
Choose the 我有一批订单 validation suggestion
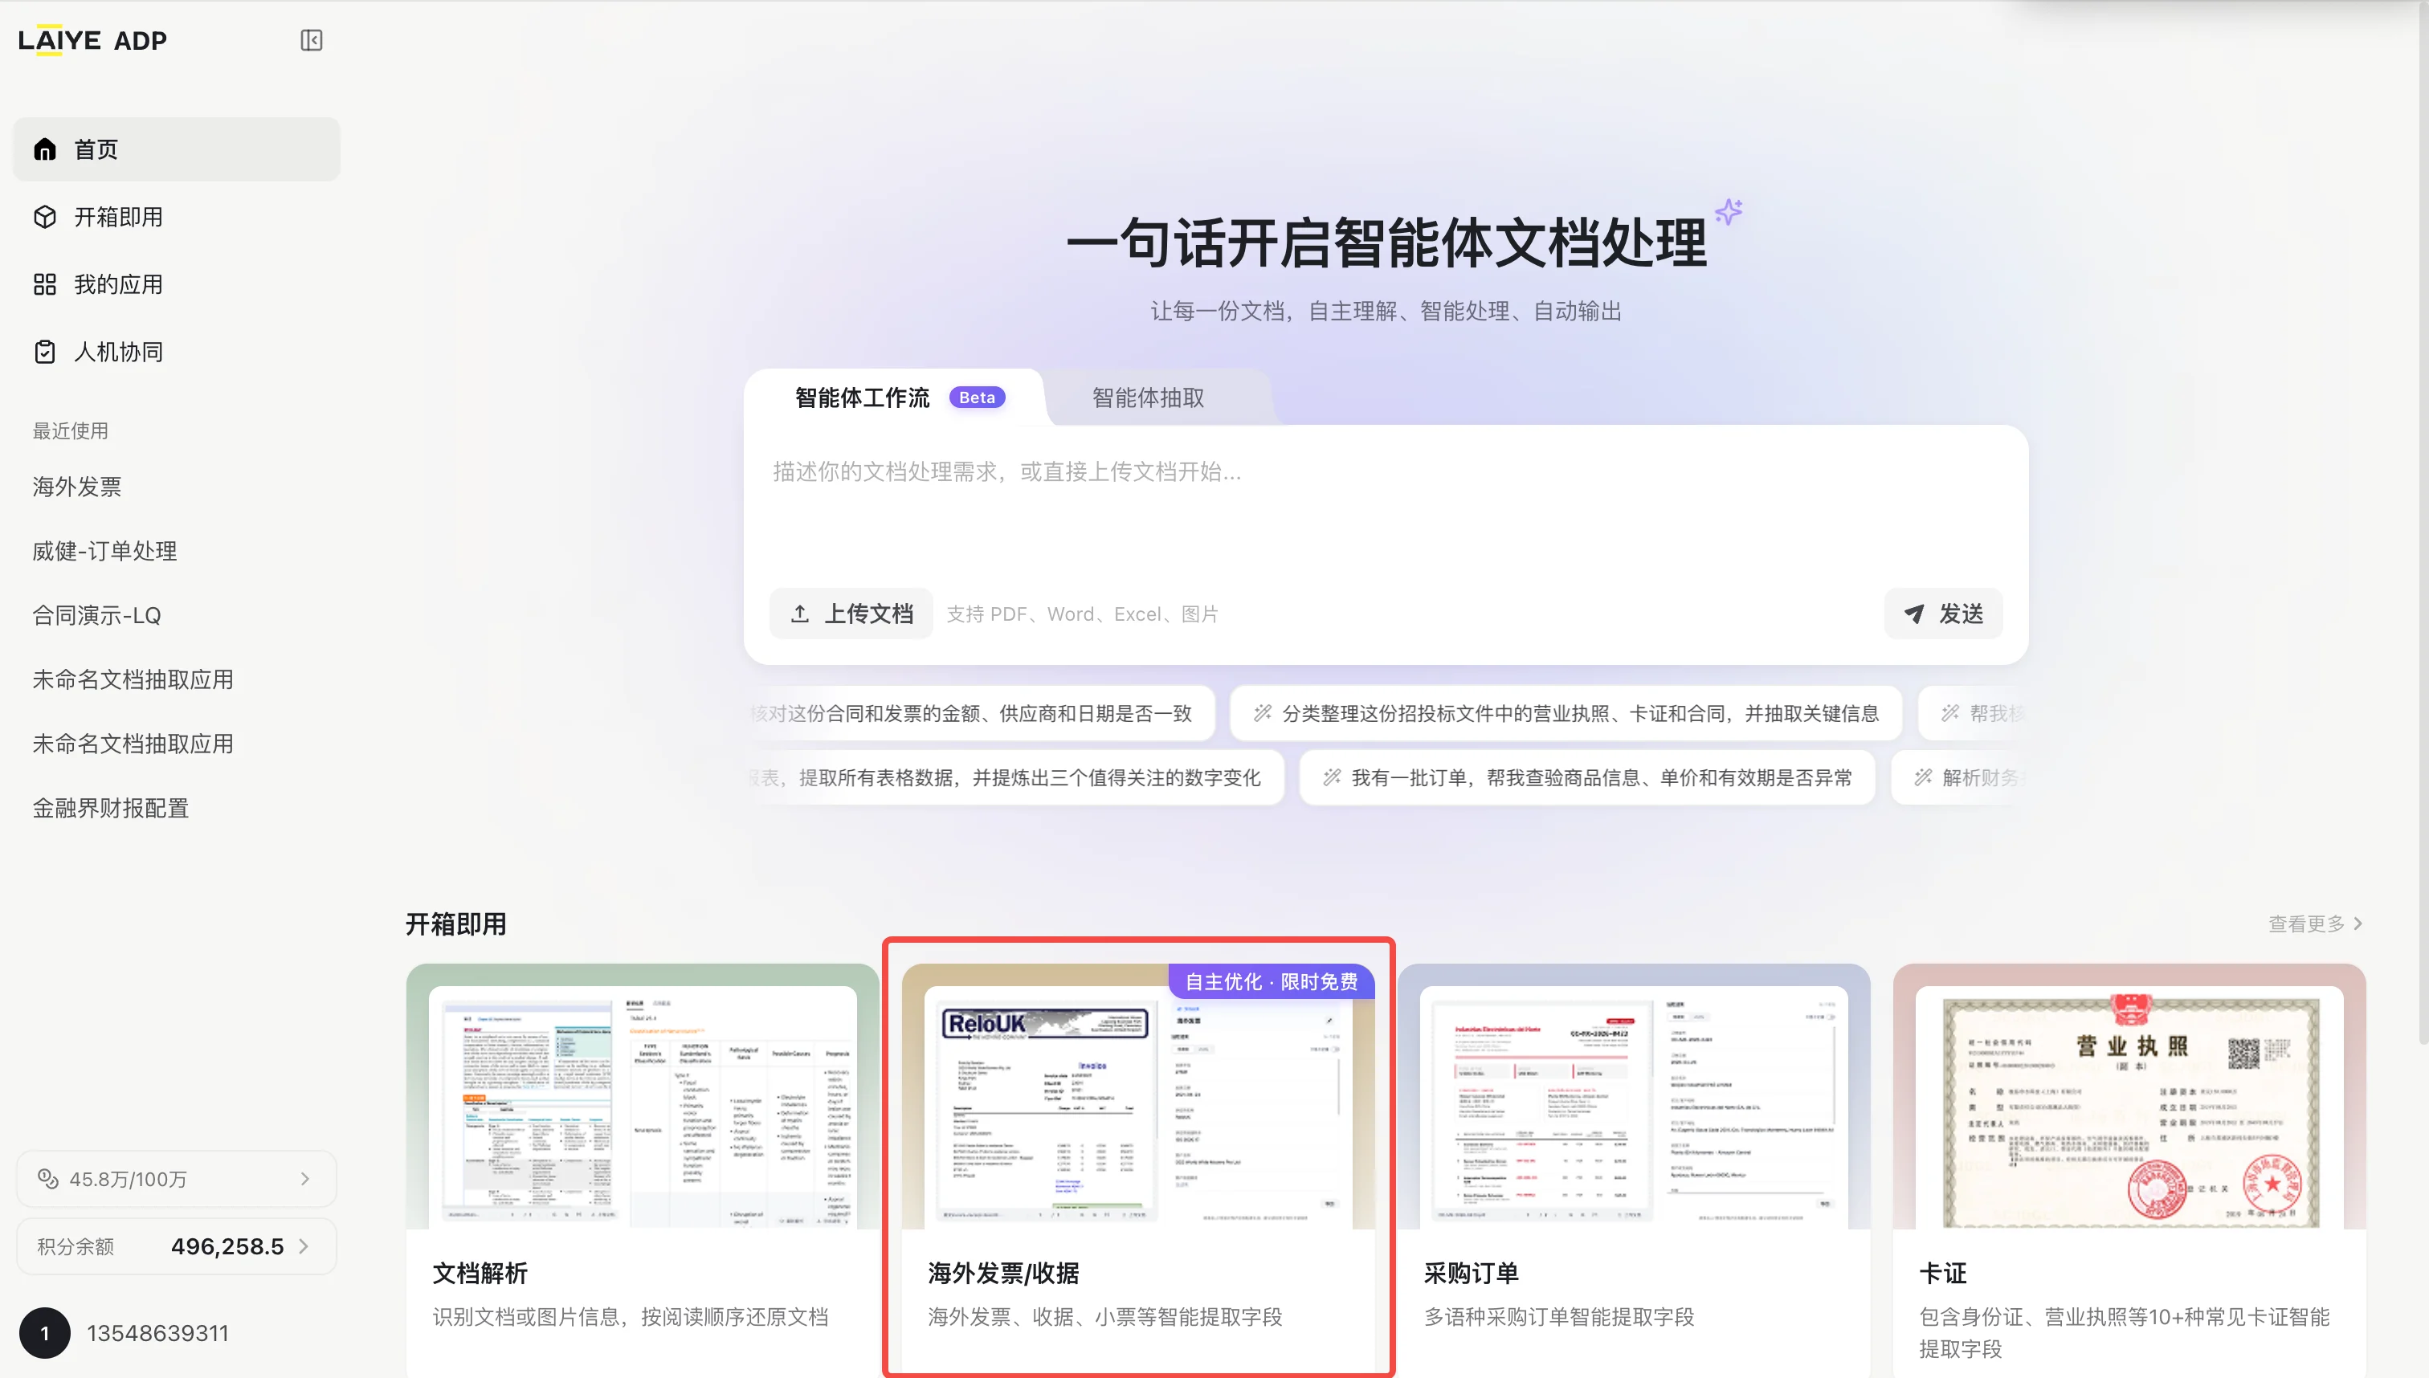coord(1587,778)
